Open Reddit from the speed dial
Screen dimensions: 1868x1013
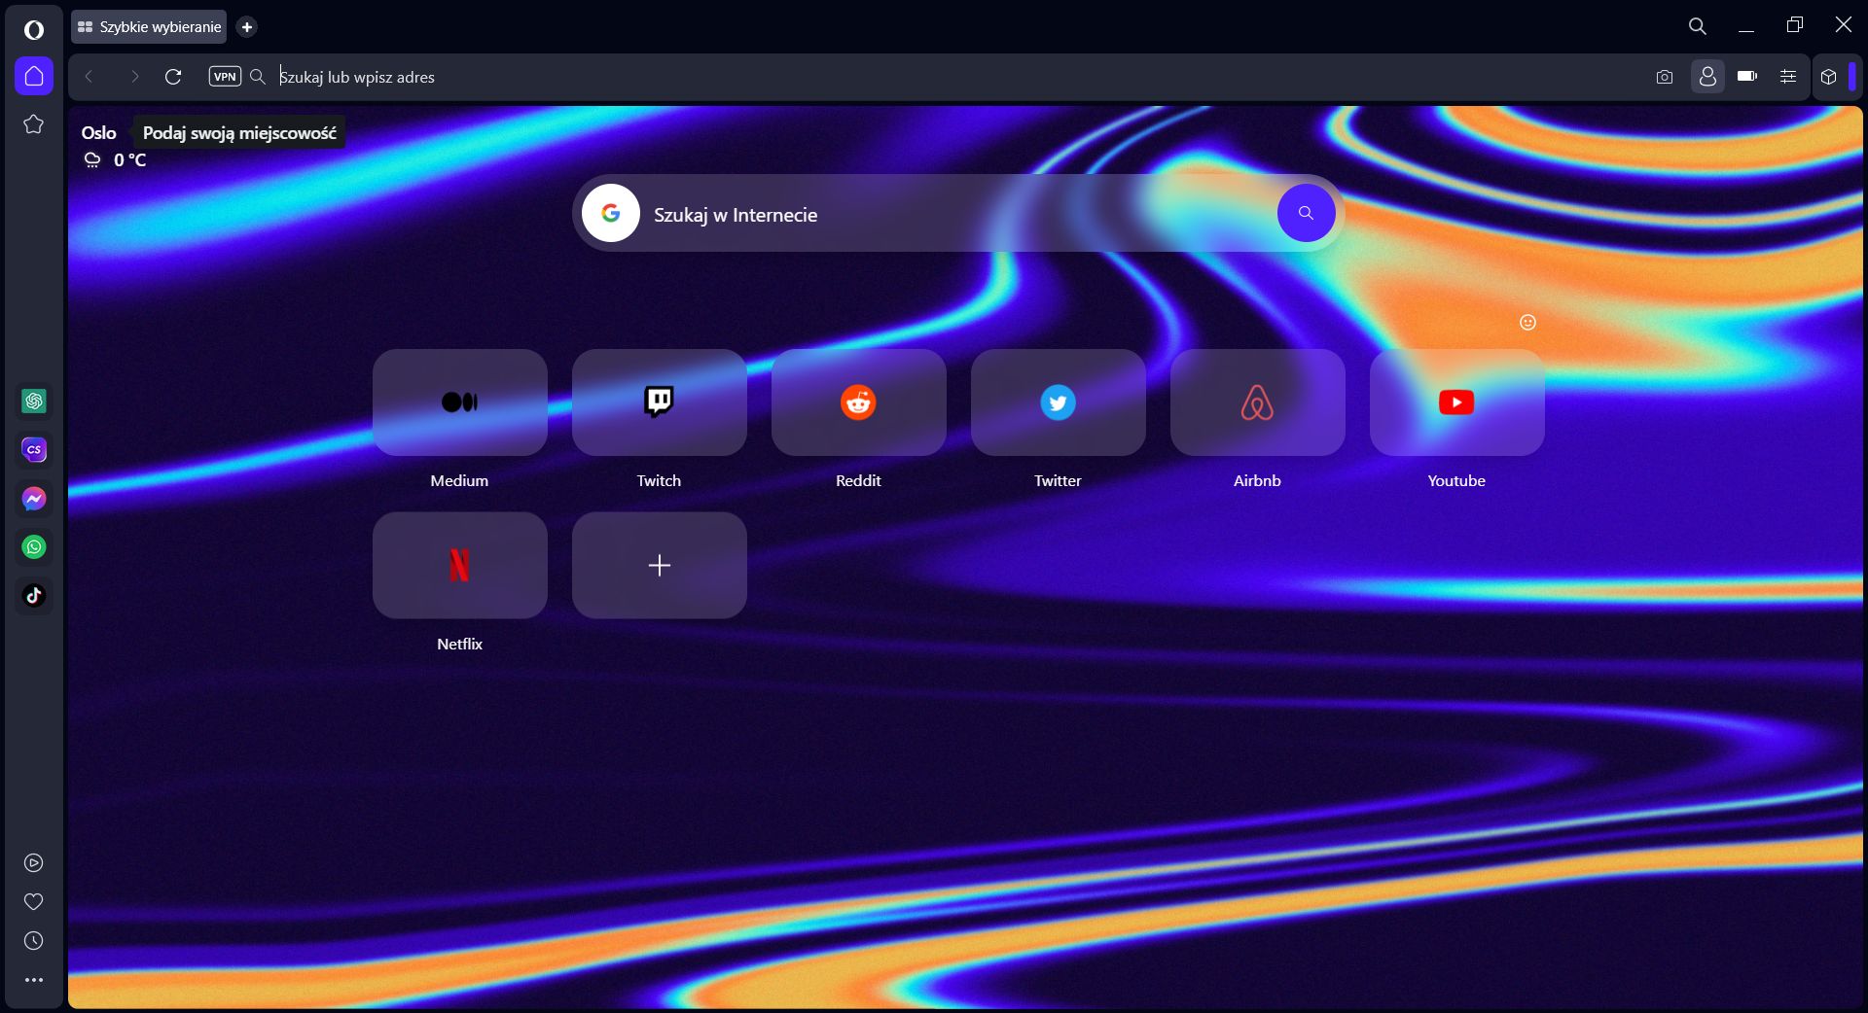[857, 402]
